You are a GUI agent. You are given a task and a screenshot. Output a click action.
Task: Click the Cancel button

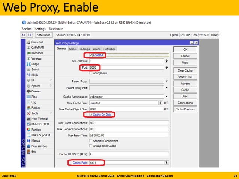point(185,56)
